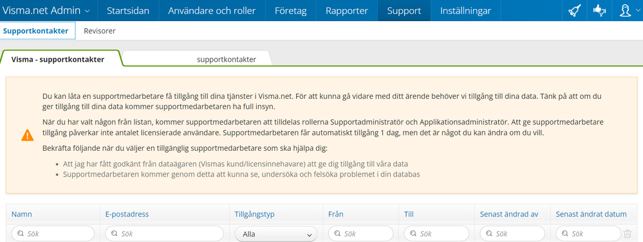Sort by Från column header
This screenshot has width=643, height=242.
click(x=336, y=214)
